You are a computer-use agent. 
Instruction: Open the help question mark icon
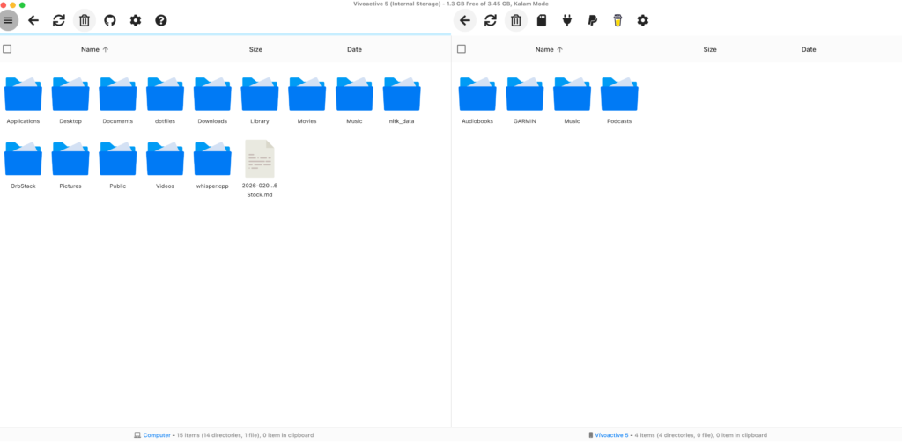[x=161, y=20]
